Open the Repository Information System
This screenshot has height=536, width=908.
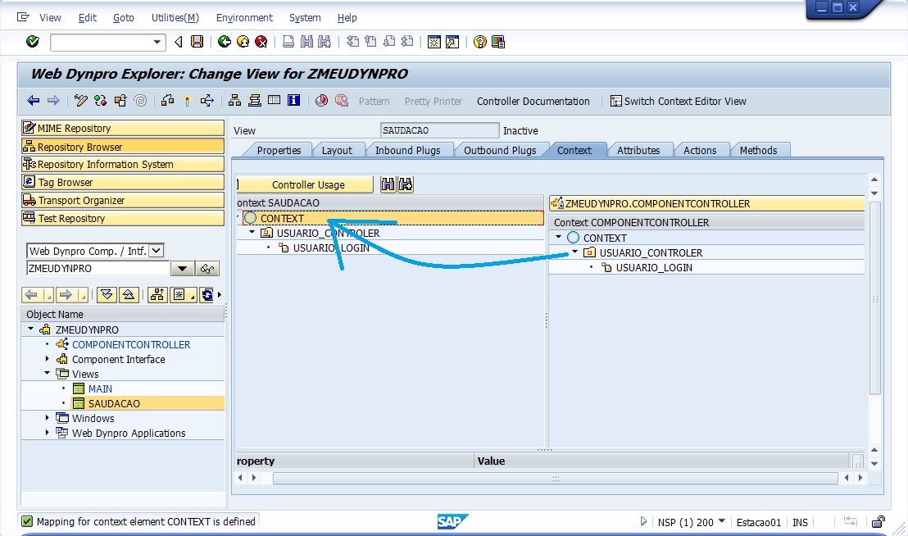122,165
